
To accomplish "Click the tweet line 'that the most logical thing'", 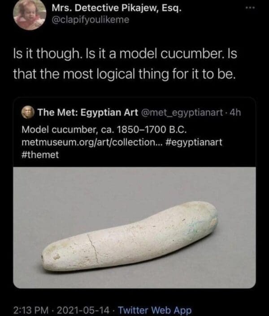I will (91, 74).
